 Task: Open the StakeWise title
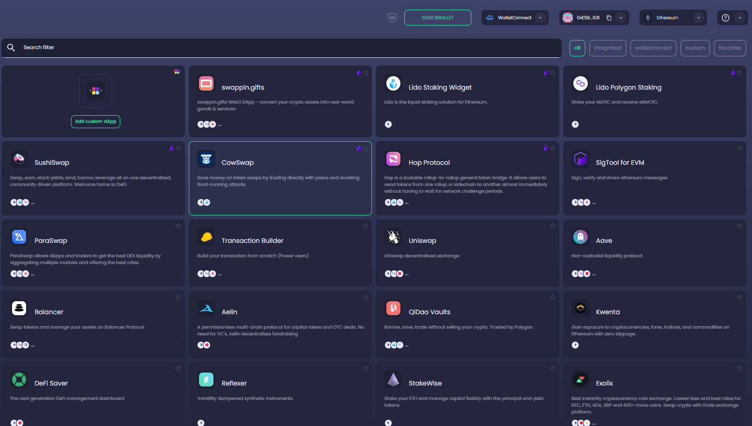pyautogui.click(x=425, y=383)
